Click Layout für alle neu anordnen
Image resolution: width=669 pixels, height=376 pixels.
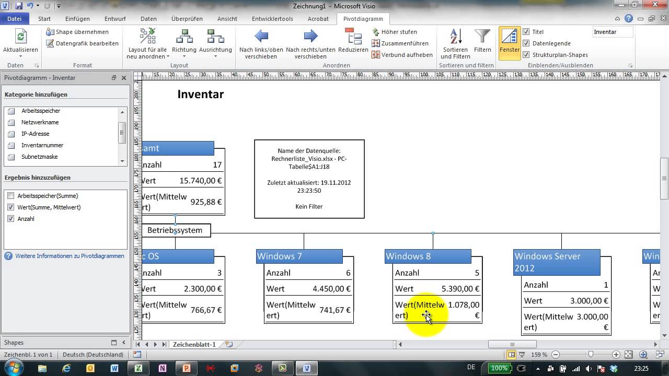147,44
